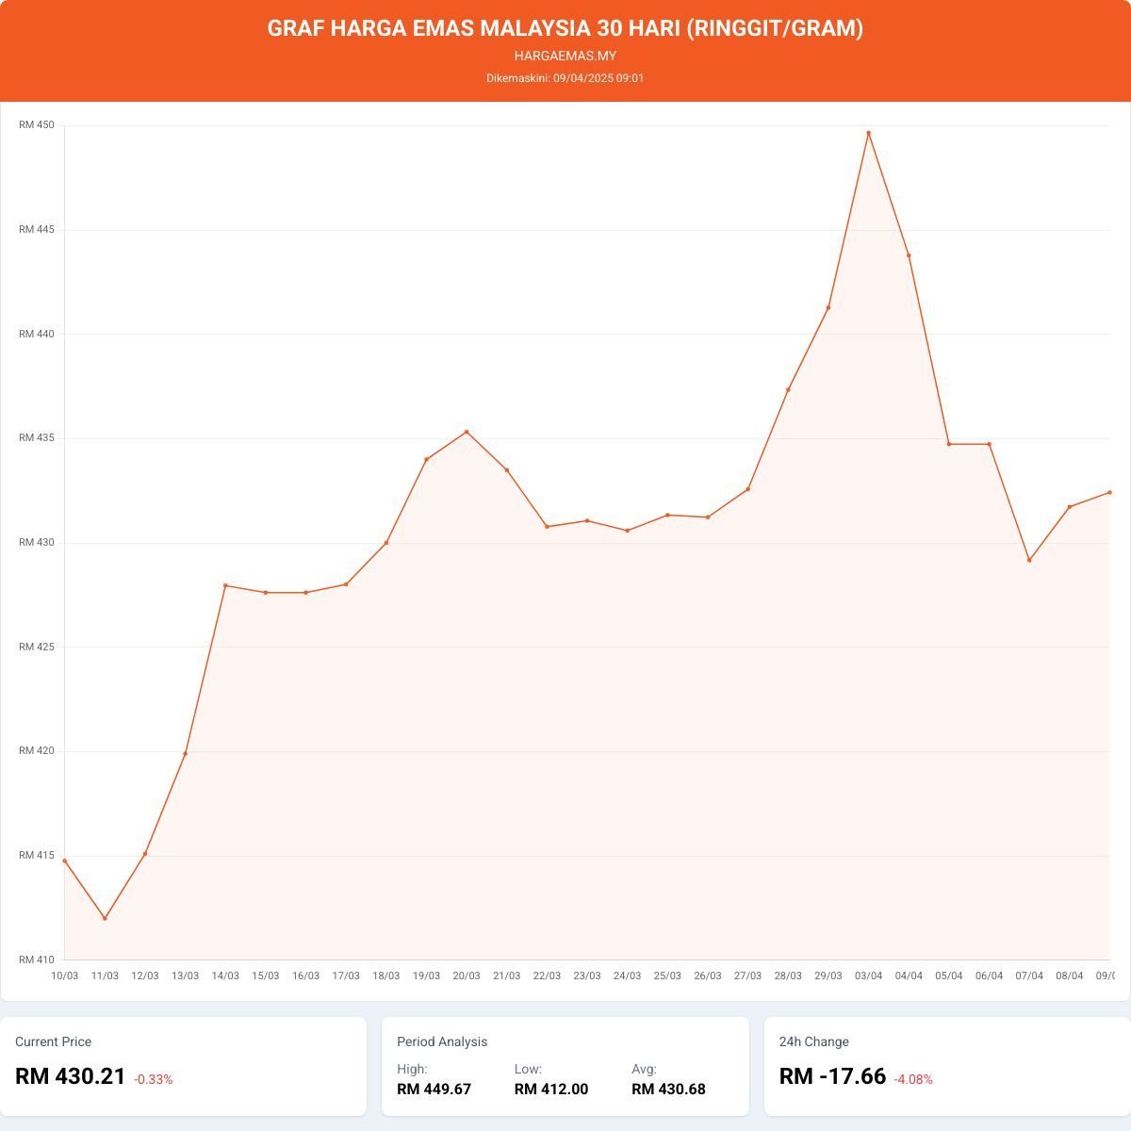This screenshot has width=1131, height=1131.
Task: Click the period High value RM 449.67
Action: click(x=434, y=1090)
